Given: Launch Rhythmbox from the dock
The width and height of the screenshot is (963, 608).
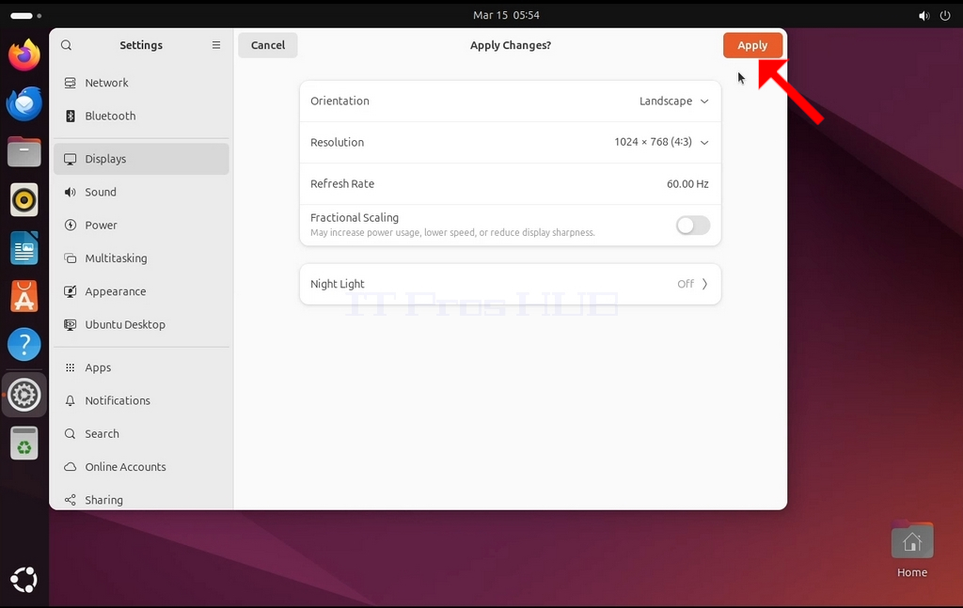Looking at the screenshot, I should 24,200.
